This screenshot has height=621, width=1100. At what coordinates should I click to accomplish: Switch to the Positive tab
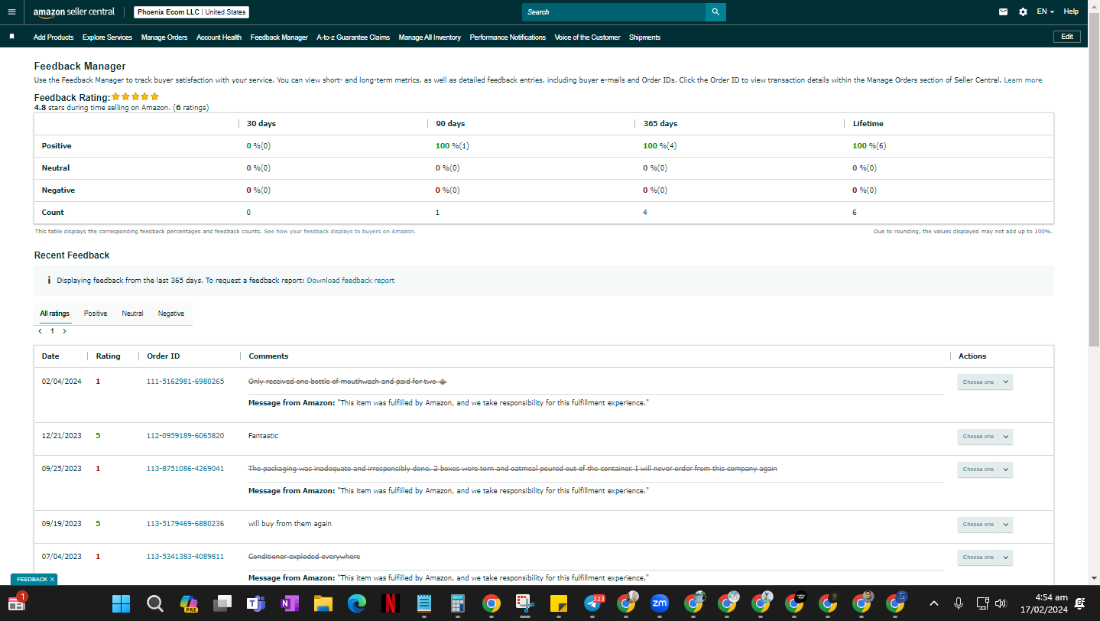click(96, 314)
